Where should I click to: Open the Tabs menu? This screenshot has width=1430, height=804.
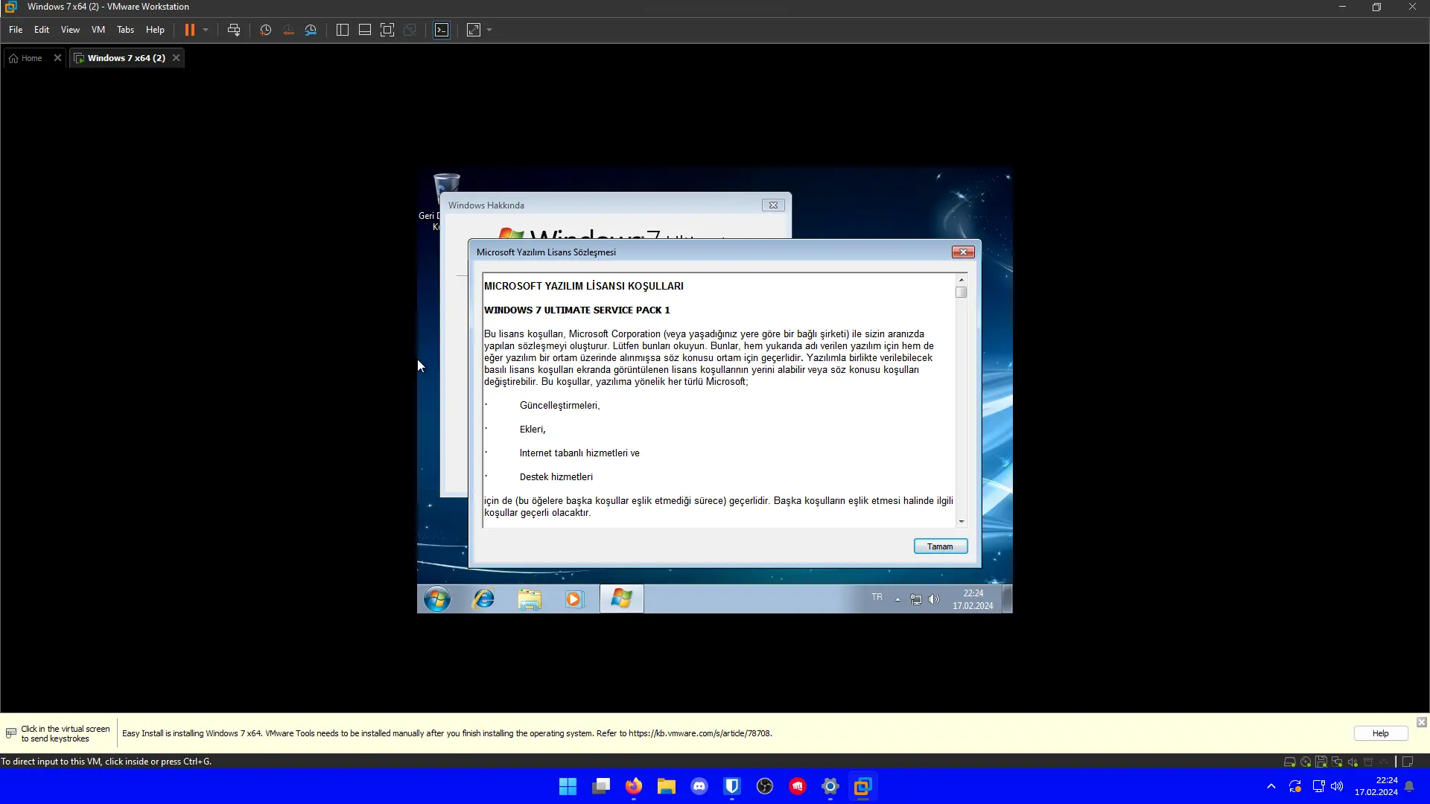[125, 30]
